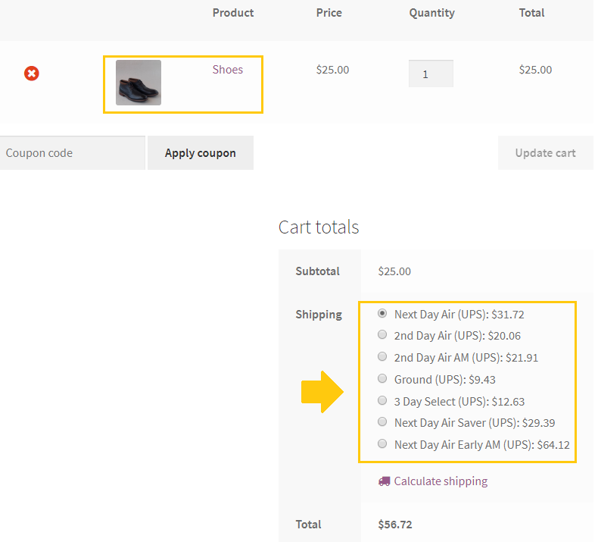
Task: Select Next Day Air (UPS) $31.72 shipping
Action: pyautogui.click(x=382, y=314)
